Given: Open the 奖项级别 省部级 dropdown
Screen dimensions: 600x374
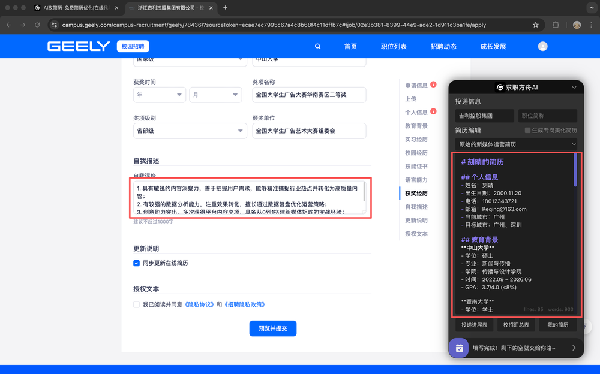Looking at the screenshot, I should coord(190,131).
